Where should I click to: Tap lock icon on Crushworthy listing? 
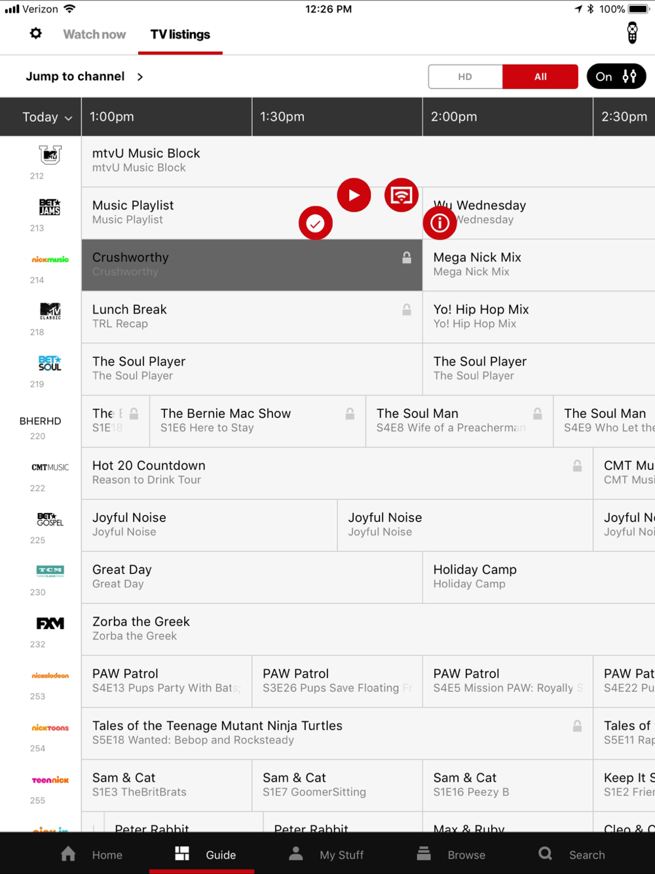tap(407, 257)
